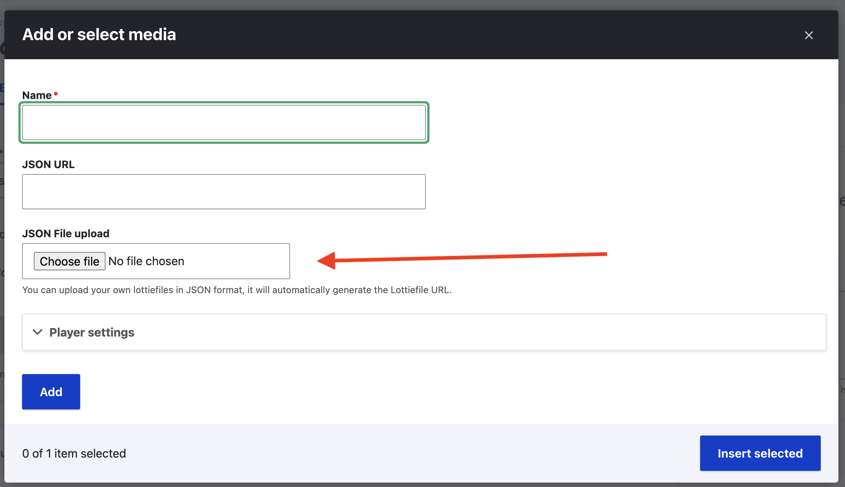The image size is (845, 487).
Task: Click the Name field label
Action: (x=37, y=95)
